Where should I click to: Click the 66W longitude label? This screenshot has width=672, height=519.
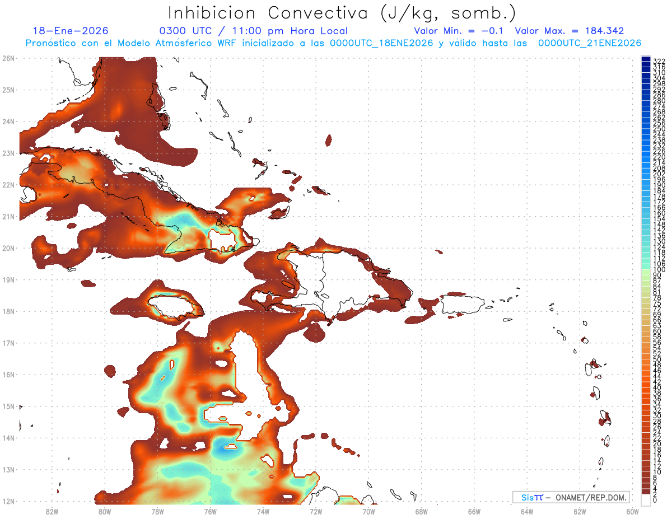tap(474, 511)
